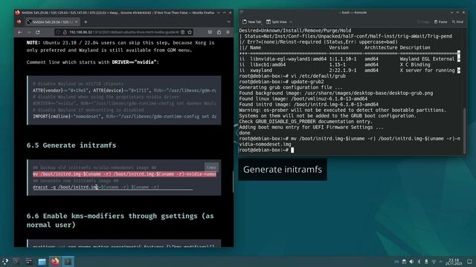Click the Firefox page vertical scrollbar
Screen dimensions: 476x267
tap(233, 182)
